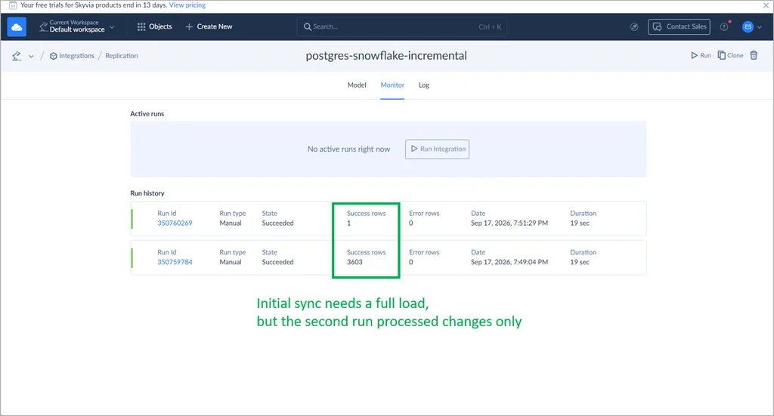Screen dimensions: 774x416
Task: Click the Active runs heading
Action: point(147,113)
